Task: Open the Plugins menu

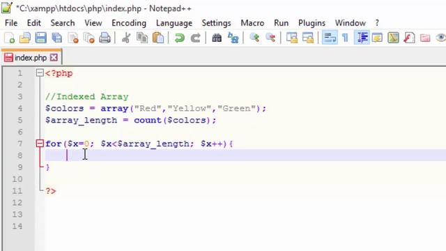Action: coord(312,23)
